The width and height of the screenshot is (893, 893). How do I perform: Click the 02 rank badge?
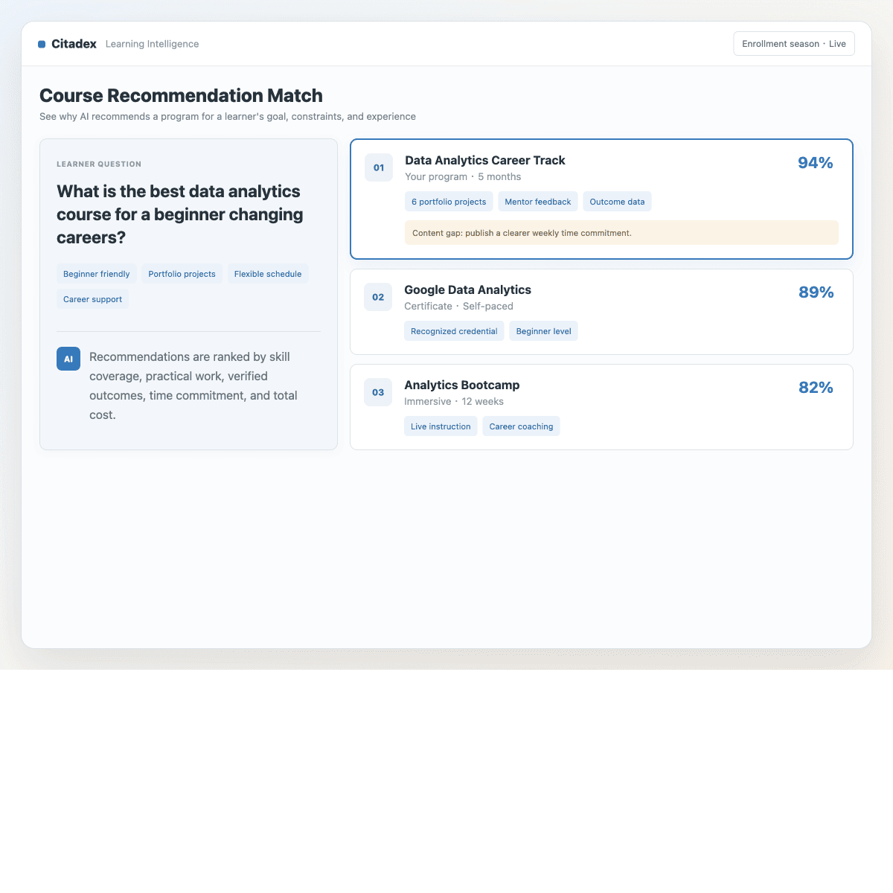click(x=378, y=297)
